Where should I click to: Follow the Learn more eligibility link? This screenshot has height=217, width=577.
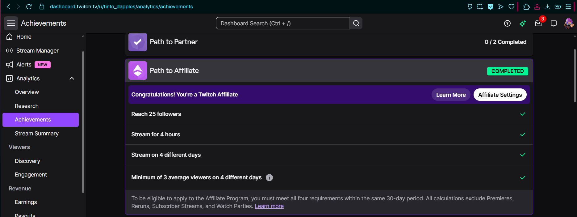269,206
